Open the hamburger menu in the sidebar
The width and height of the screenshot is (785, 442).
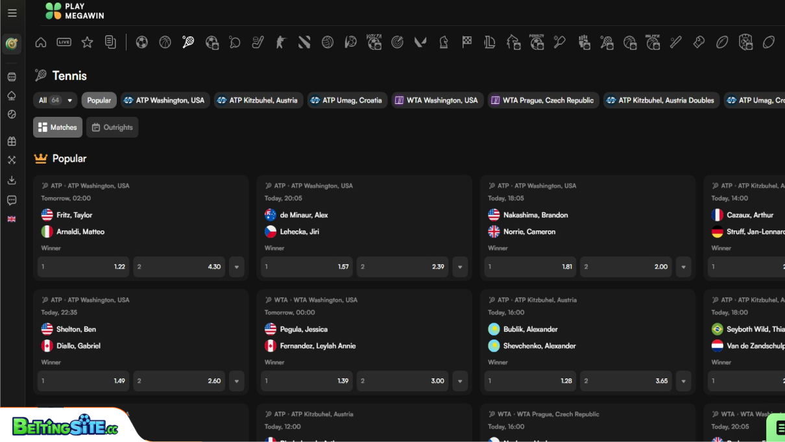coord(12,13)
